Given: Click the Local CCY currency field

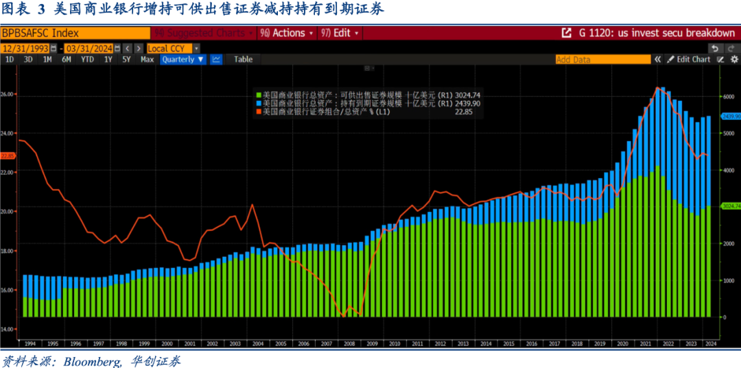Looking at the screenshot, I should (x=169, y=49).
